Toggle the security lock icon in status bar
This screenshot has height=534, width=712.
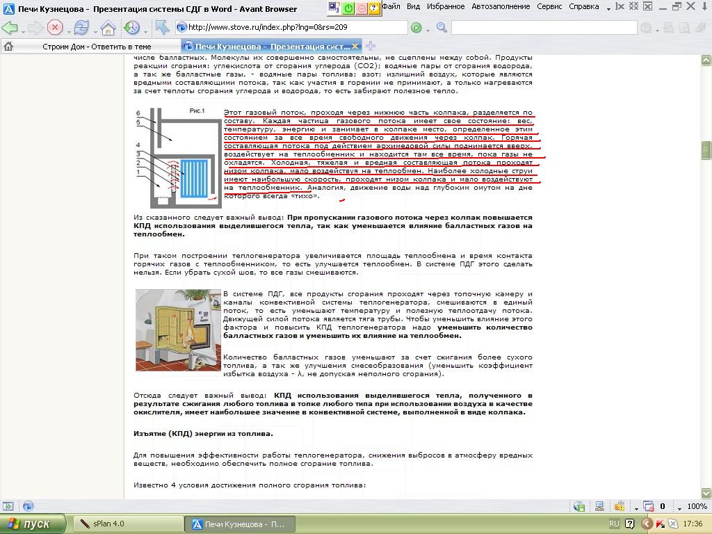619,506
